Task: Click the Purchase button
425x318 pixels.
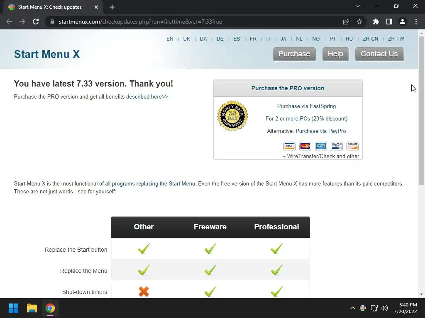Action: [294, 54]
